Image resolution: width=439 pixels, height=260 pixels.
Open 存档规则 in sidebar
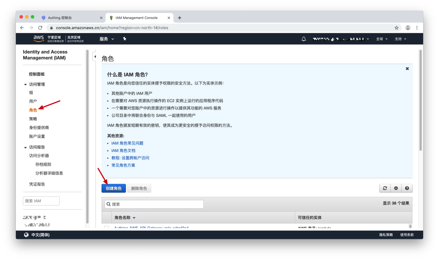point(43,164)
